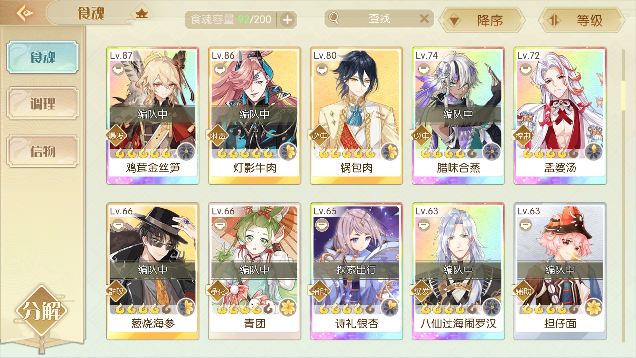Toggle the bowl marker on 担仔面 card
This screenshot has width=636, height=358.
pos(526,225)
